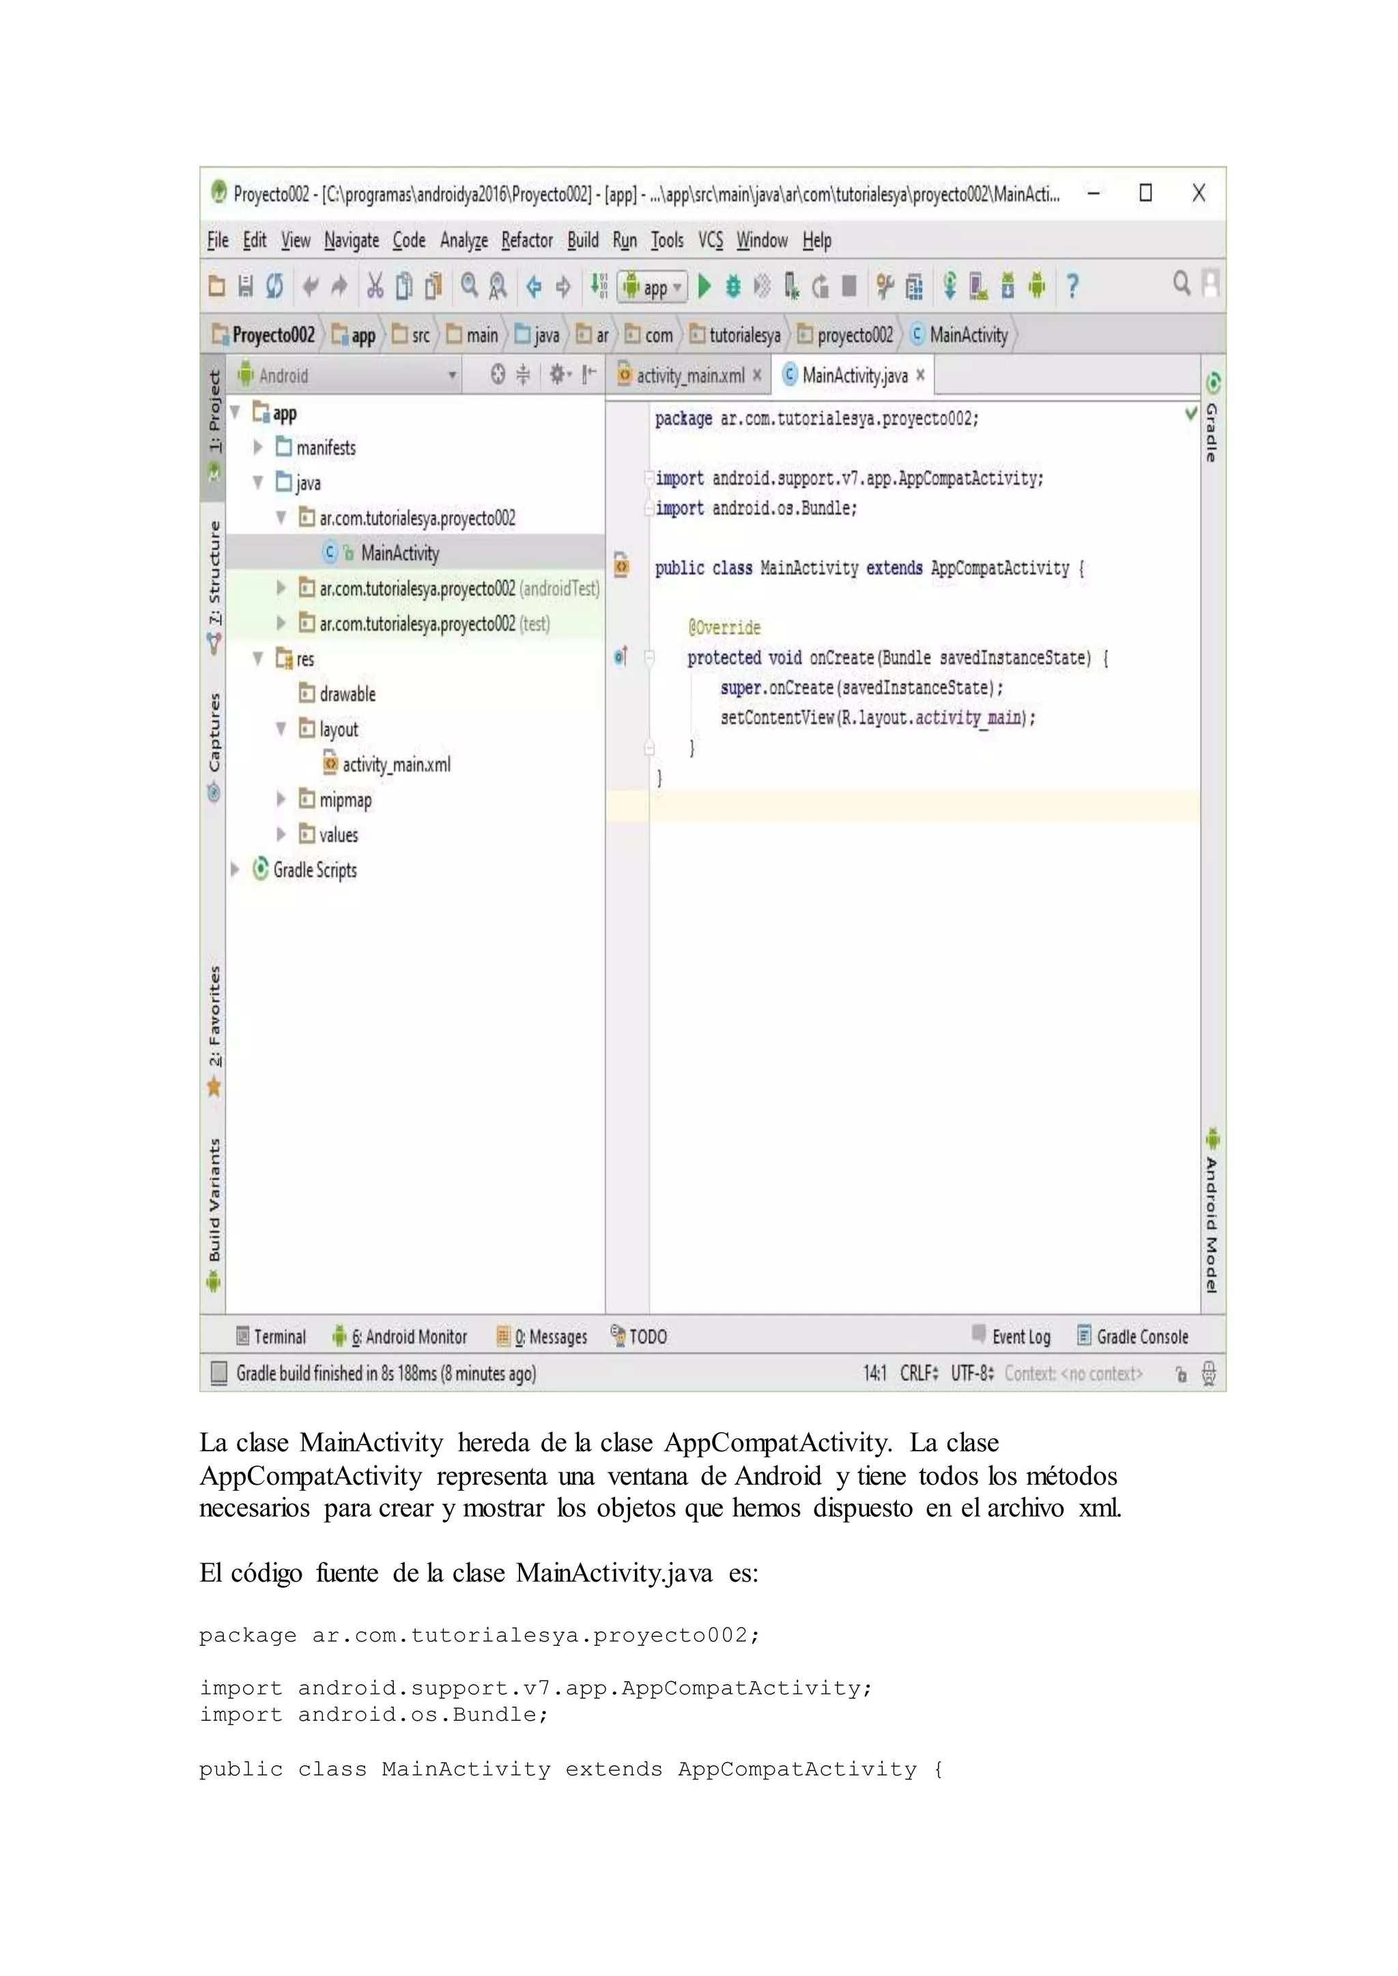Open the Build menu
Image resolution: width=1398 pixels, height=1976 pixels.
click(x=583, y=240)
